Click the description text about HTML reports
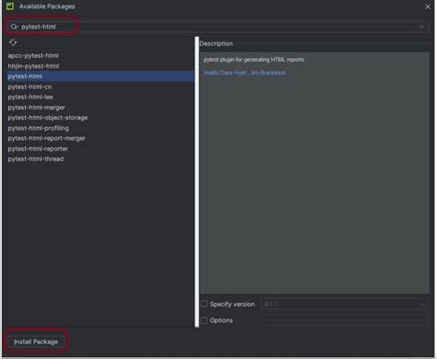 pos(254,60)
